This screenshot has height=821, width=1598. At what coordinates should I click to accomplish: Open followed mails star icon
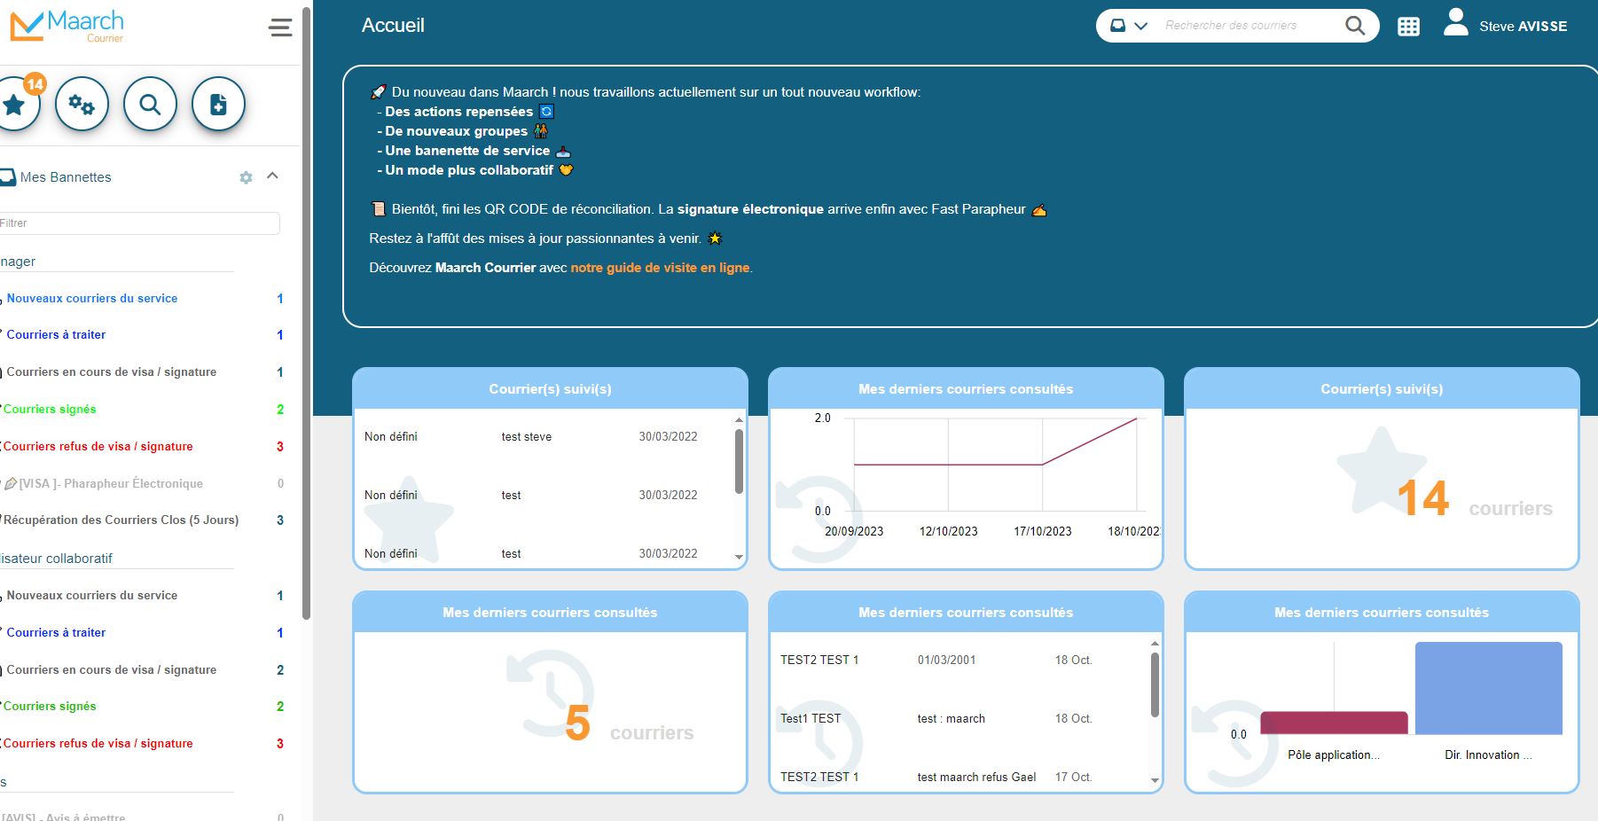point(15,105)
